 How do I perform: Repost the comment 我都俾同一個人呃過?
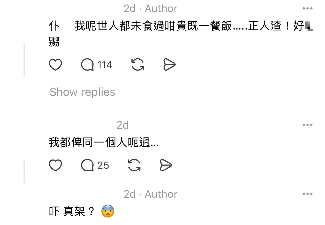[134, 165]
